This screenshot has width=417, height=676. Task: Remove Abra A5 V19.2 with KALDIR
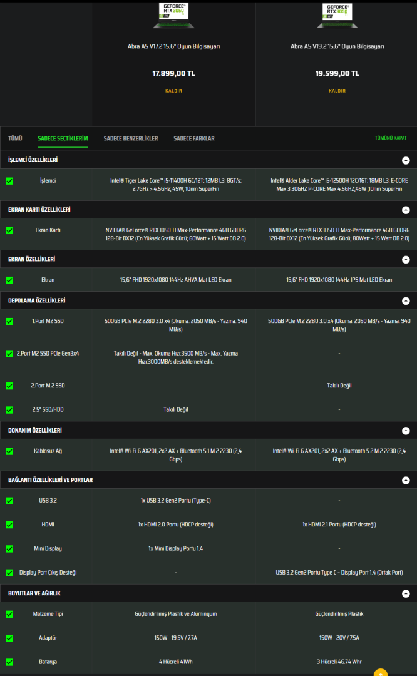337,91
